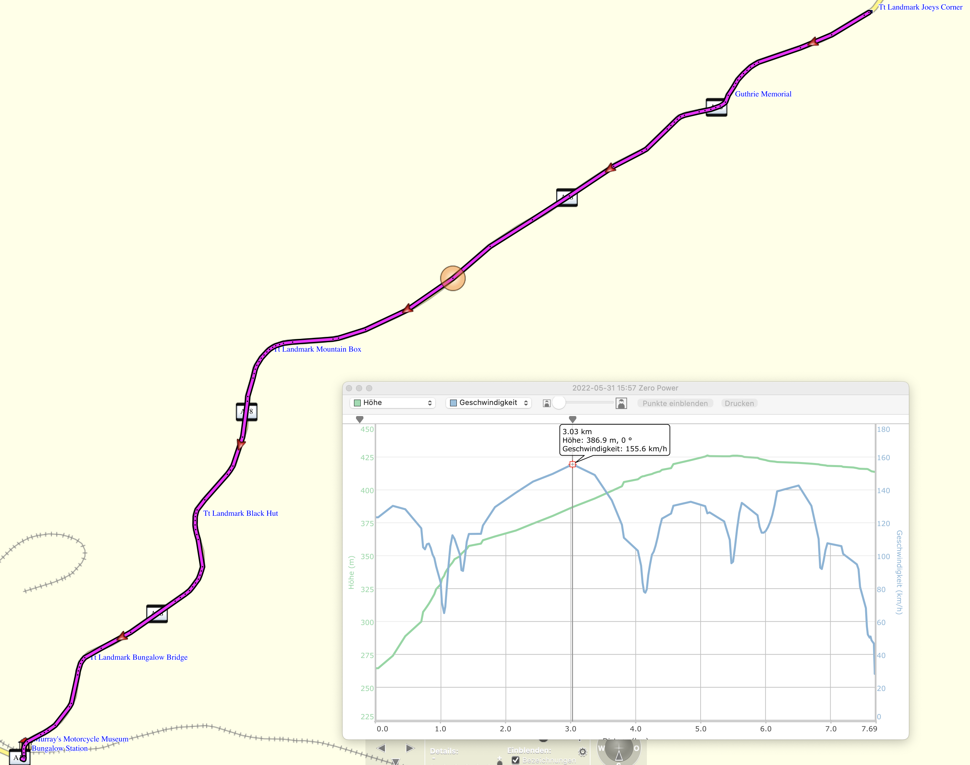970x765 pixels.
Task: Click the Punkte einblenden button
Action: [x=675, y=403]
